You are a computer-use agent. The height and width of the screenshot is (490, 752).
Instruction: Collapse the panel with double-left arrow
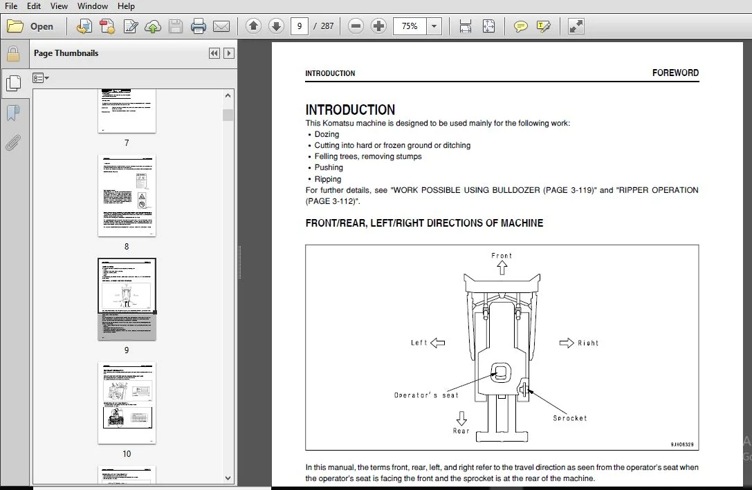tap(214, 53)
